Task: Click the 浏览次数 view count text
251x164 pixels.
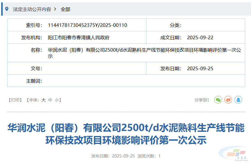Action: [x=149, y=156]
